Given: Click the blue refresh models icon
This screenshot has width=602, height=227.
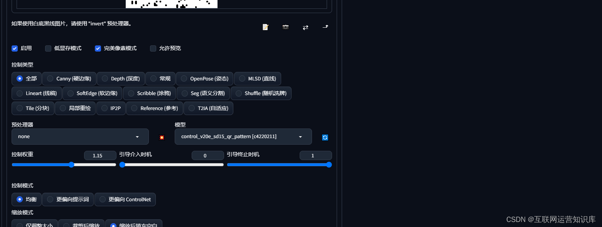Looking at the screenshot, I should pyautogui.click(x=325, y=137).
